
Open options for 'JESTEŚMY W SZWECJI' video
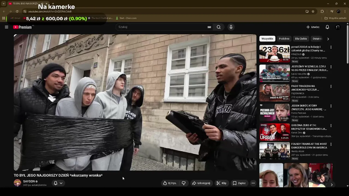tap(331, 67)
